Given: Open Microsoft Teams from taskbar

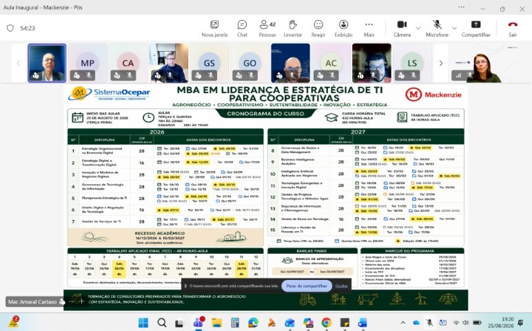Looking at the screenshot, I should point(198,322).
